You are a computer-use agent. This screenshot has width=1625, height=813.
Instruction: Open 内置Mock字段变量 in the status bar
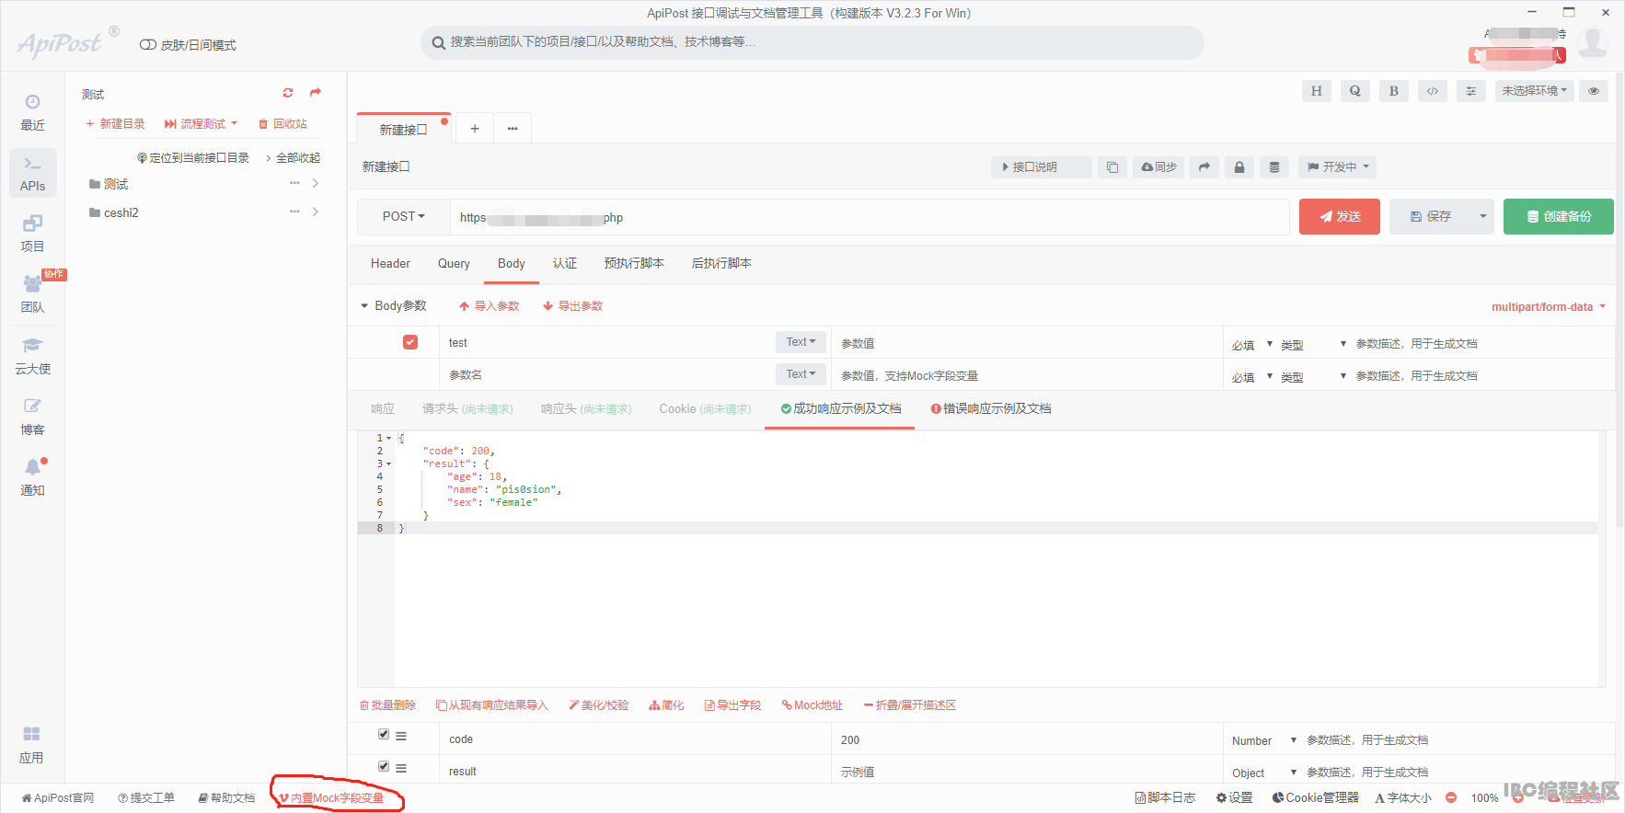pyautogui.click(x=331, y=798)
